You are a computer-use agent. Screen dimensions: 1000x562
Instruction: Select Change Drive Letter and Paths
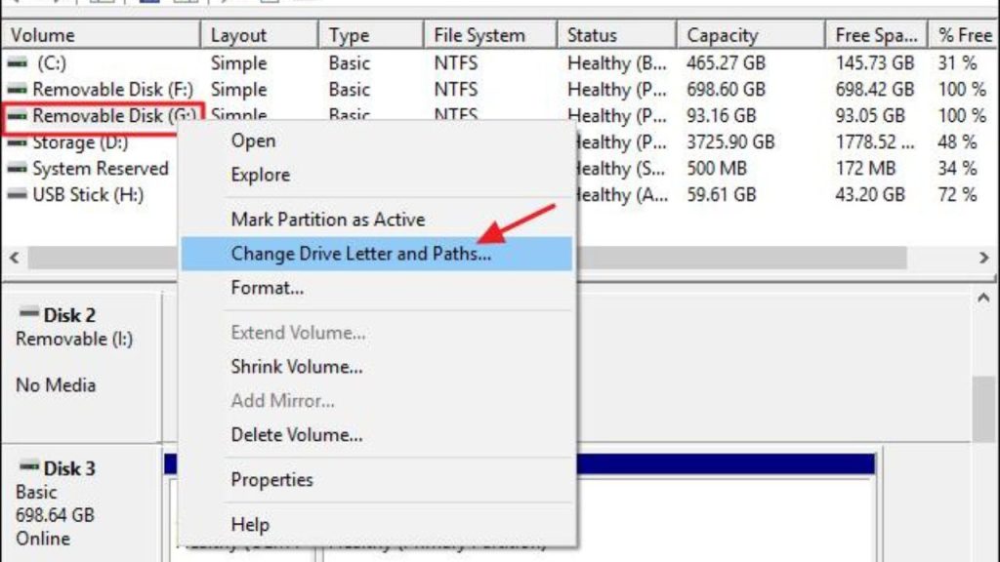[x=376, y=254]
